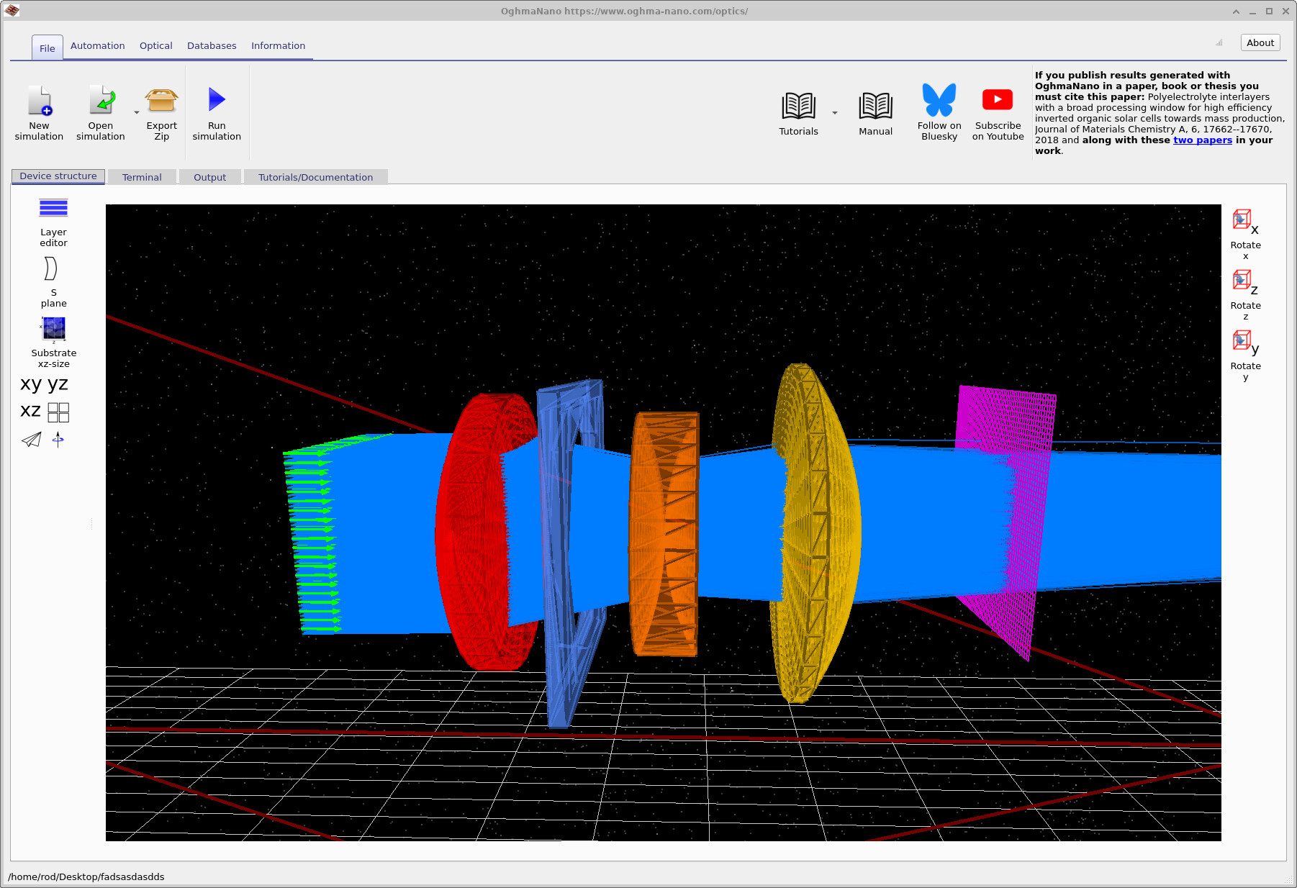Open the Open simulation dropdown arrow
Viewport: 1297px width, 888px height.
coord(137,113)
